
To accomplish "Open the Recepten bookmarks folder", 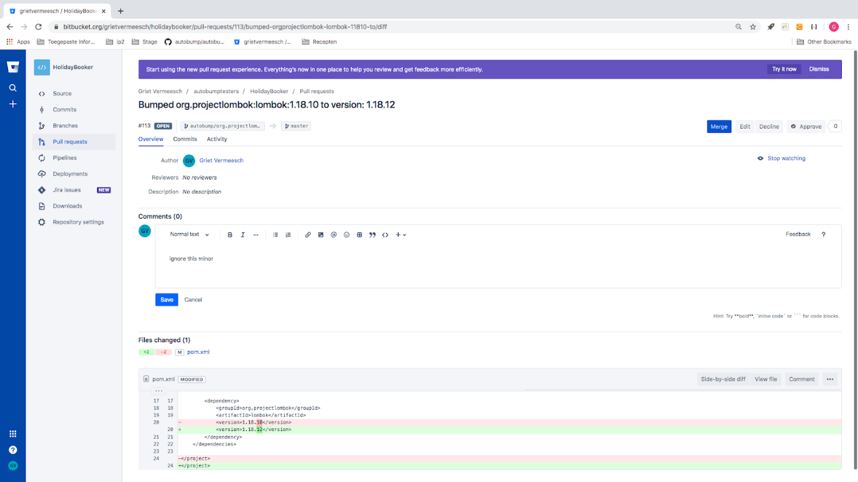I will pos(320,42).
